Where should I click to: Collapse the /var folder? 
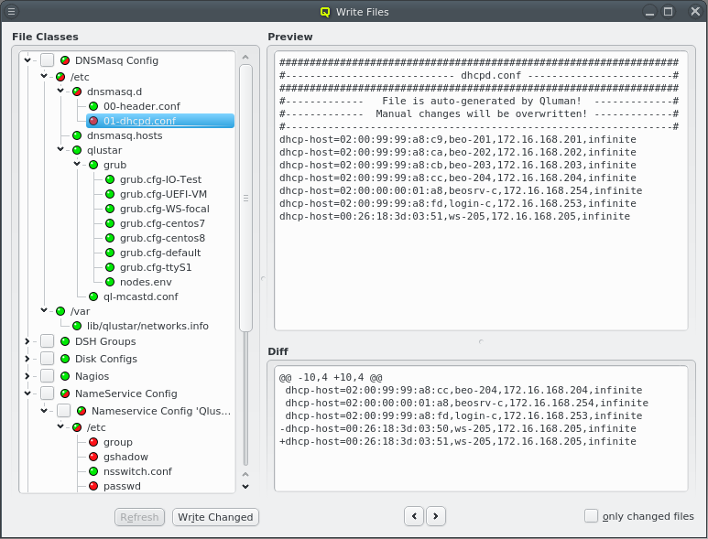(x=44, y=310)
